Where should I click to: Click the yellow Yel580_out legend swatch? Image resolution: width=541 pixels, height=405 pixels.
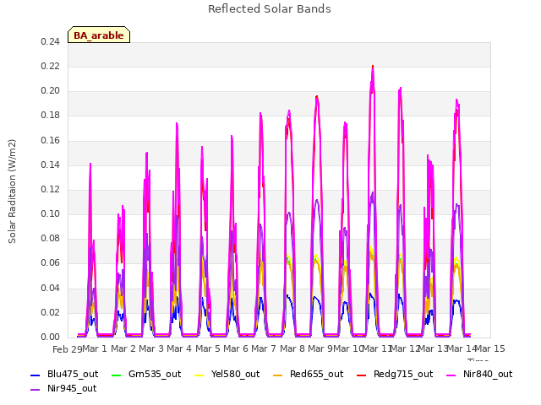pyautogui.click(x=199, y=375)
